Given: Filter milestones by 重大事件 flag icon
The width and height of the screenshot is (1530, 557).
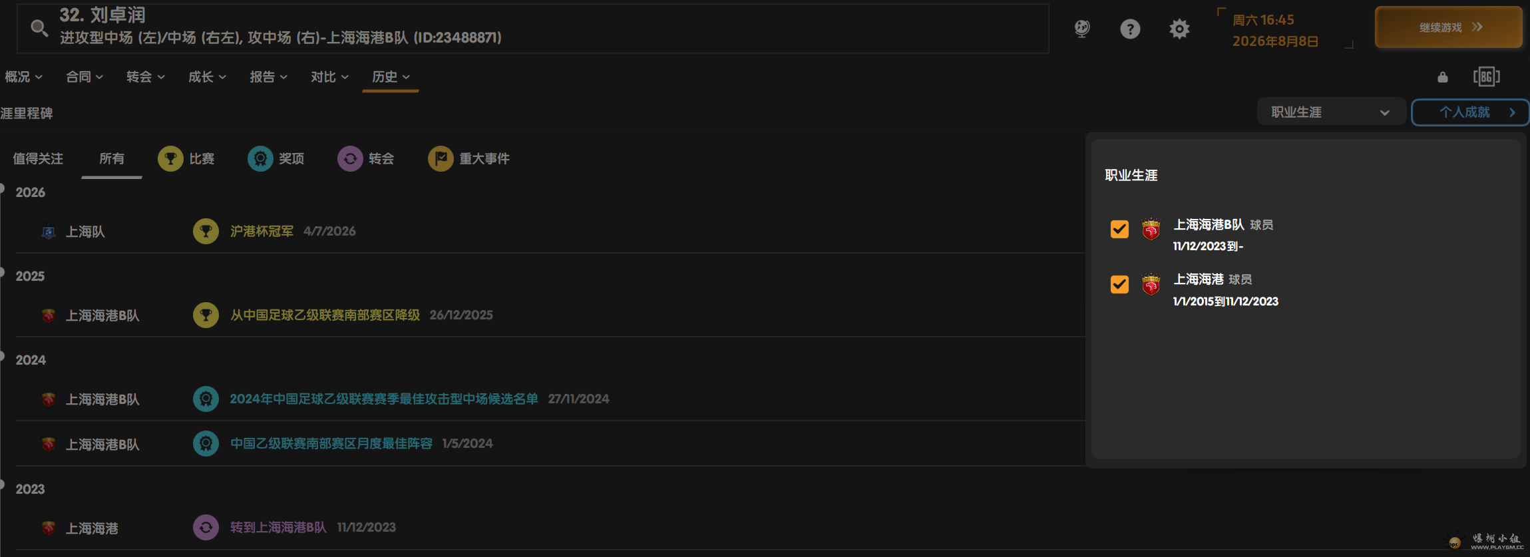Looking at the screenshot, I should 441,159.
